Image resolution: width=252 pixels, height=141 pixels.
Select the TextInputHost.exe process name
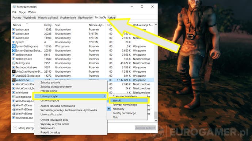[26, 67]
